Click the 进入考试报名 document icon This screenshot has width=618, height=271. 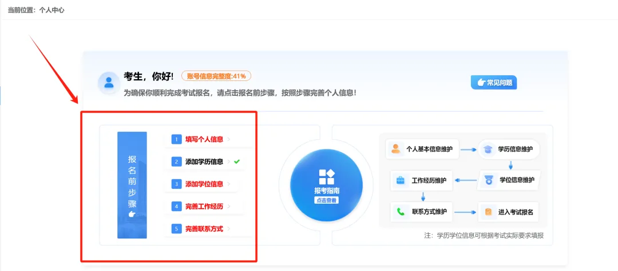pos(488,212)
